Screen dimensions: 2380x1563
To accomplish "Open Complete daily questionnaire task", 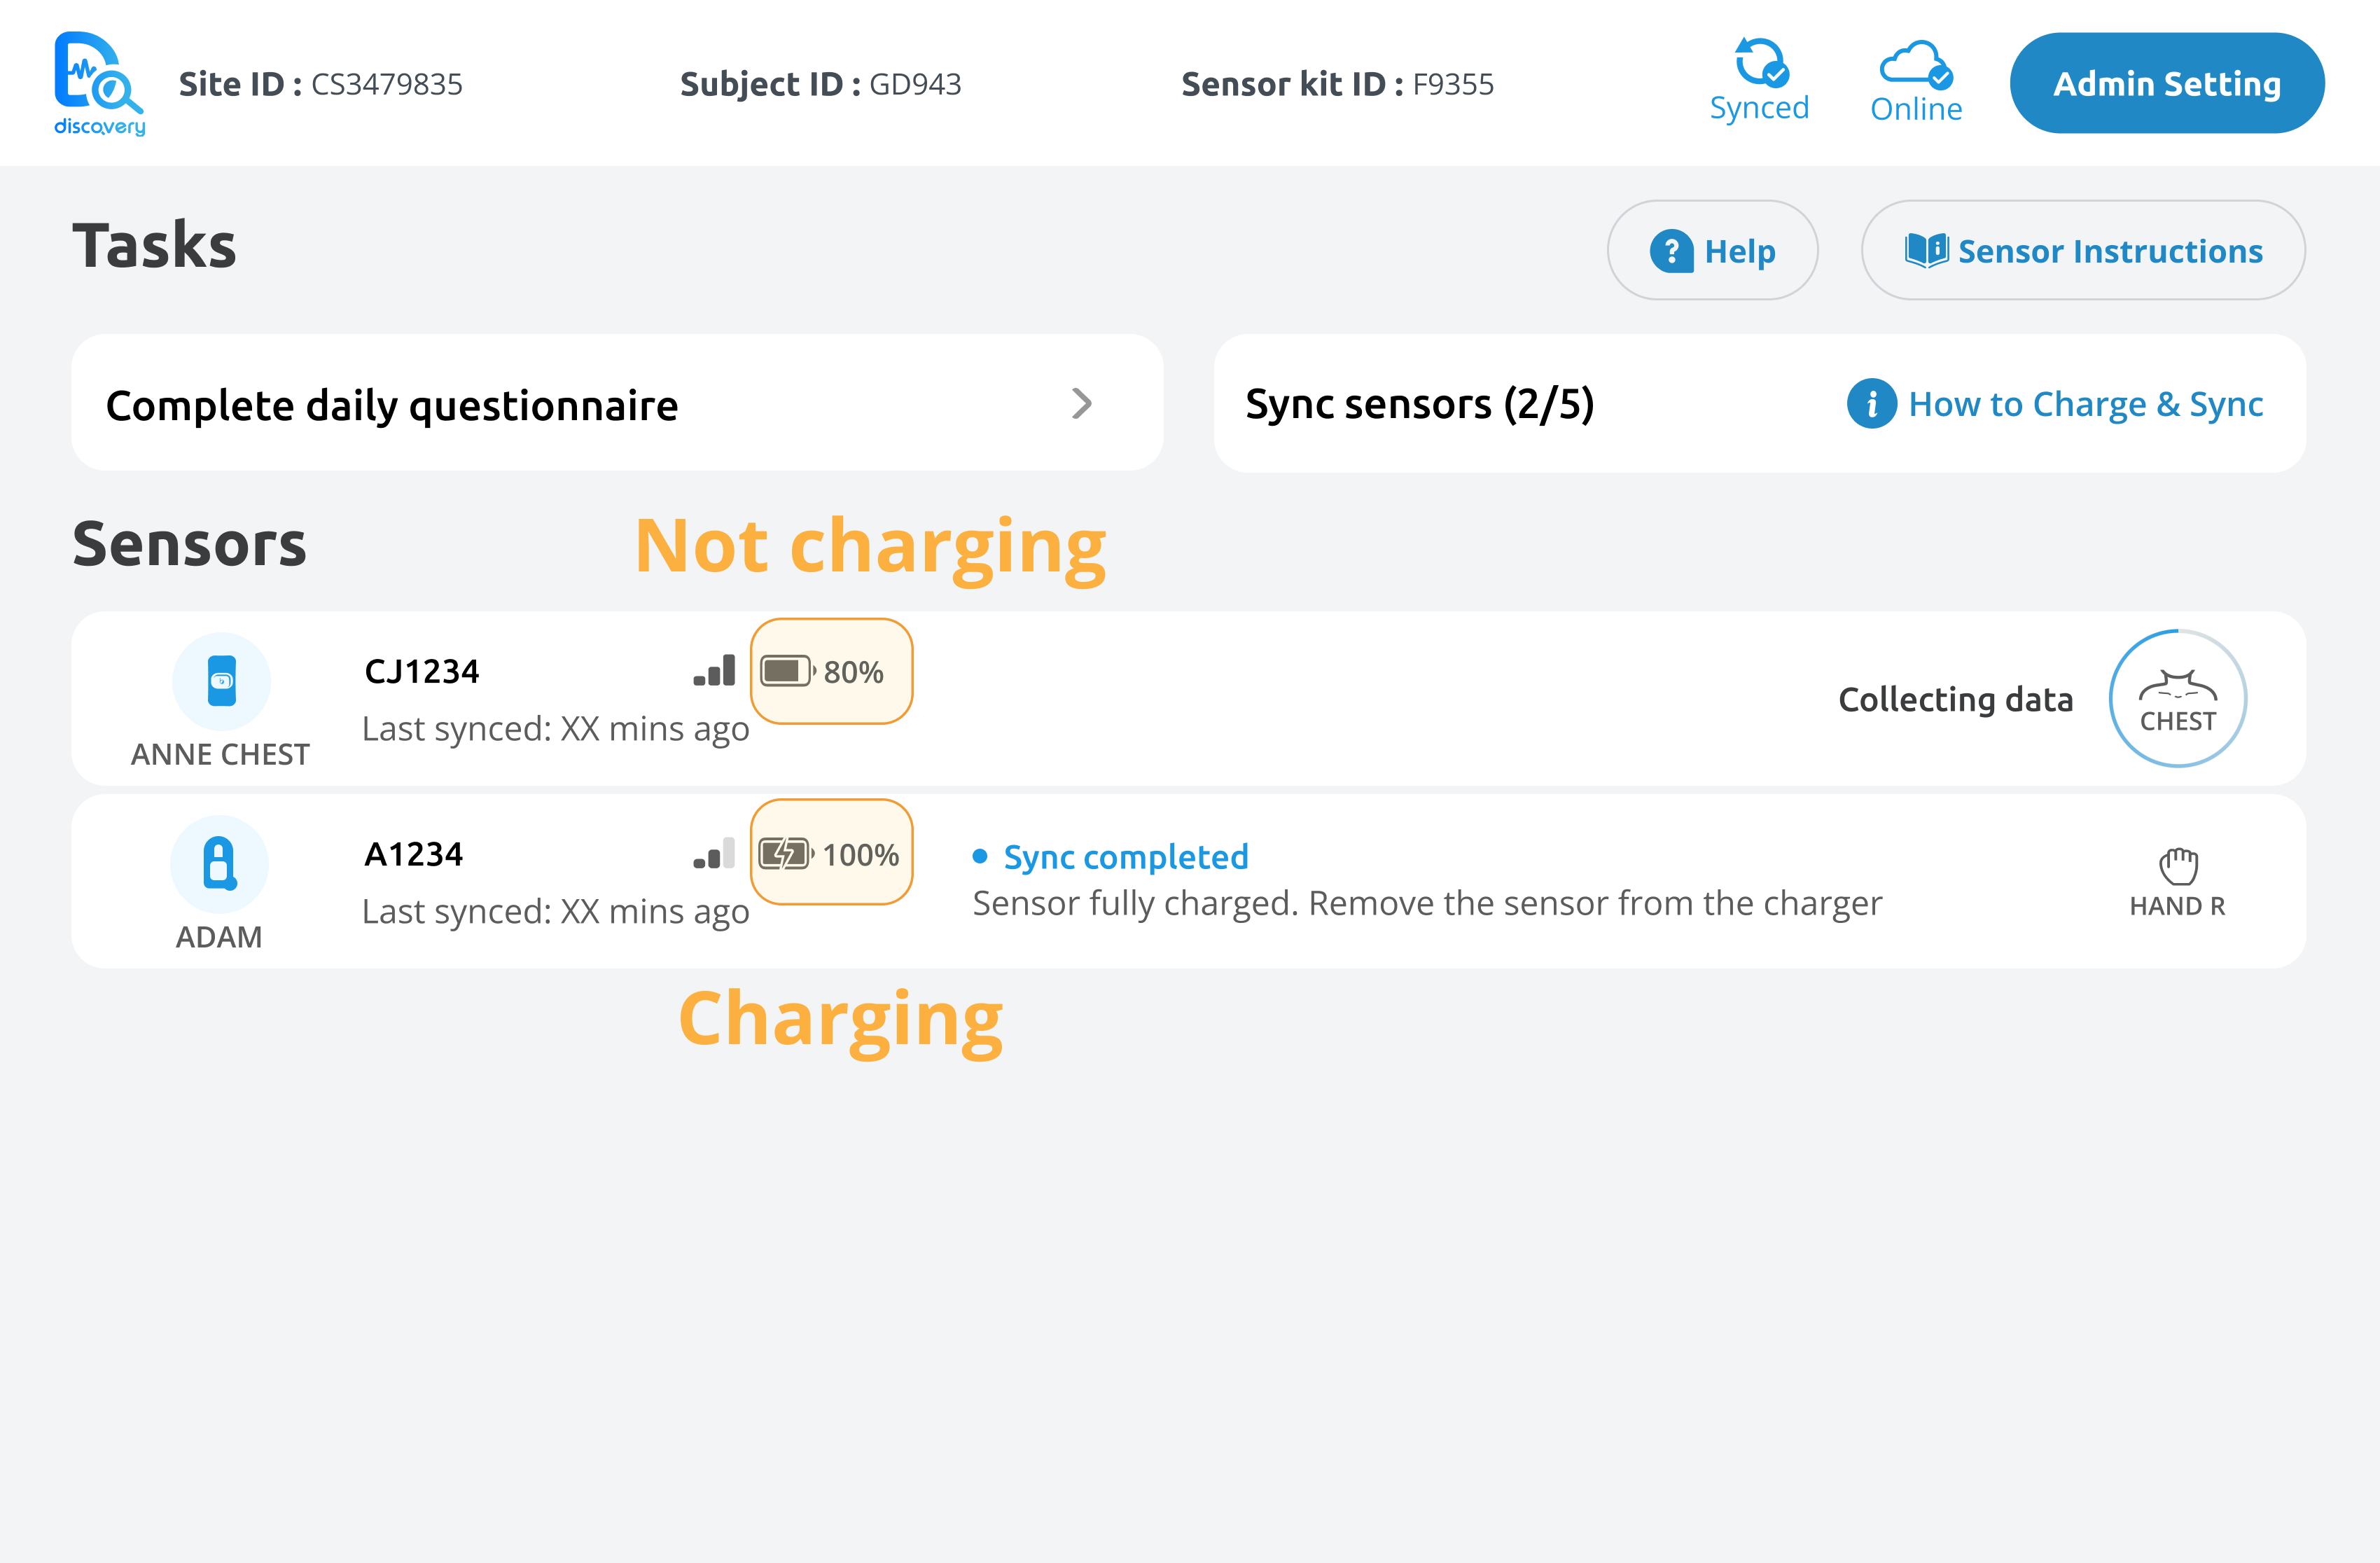I will [617, 403].
